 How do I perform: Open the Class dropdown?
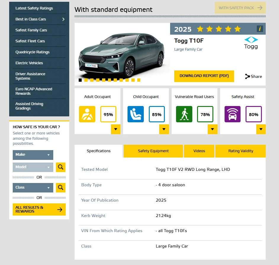coord(33,188)
